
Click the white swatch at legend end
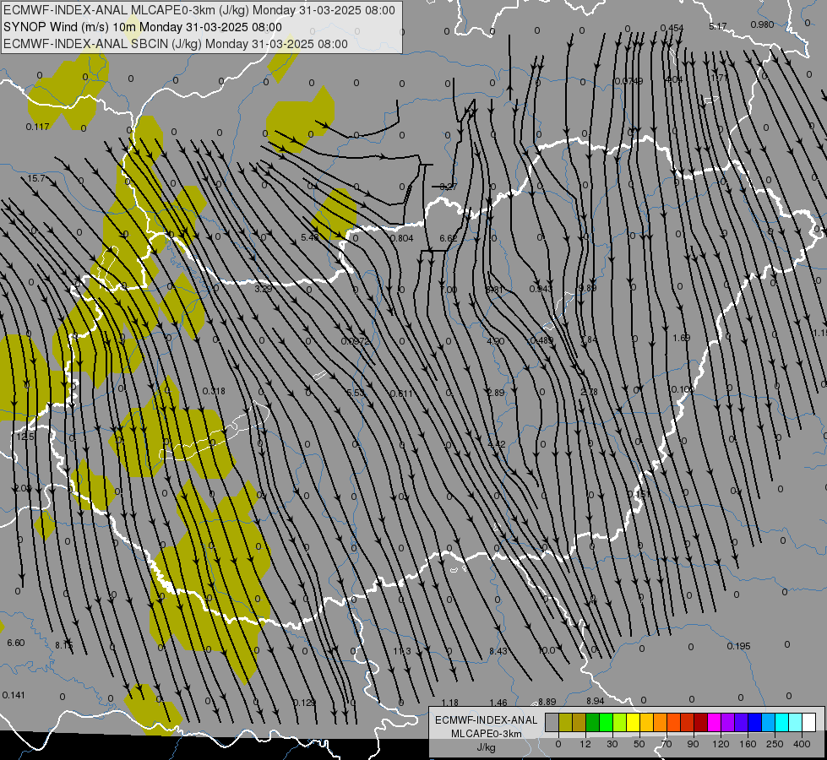pos(809,723)
